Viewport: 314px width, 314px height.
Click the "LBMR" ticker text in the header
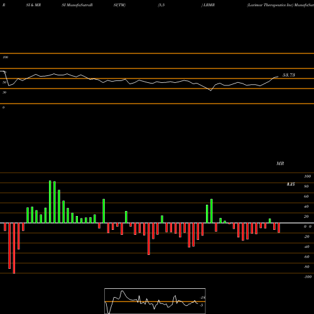209,5
